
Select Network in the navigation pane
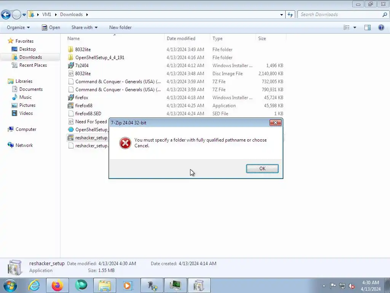(x=24, y=145)
